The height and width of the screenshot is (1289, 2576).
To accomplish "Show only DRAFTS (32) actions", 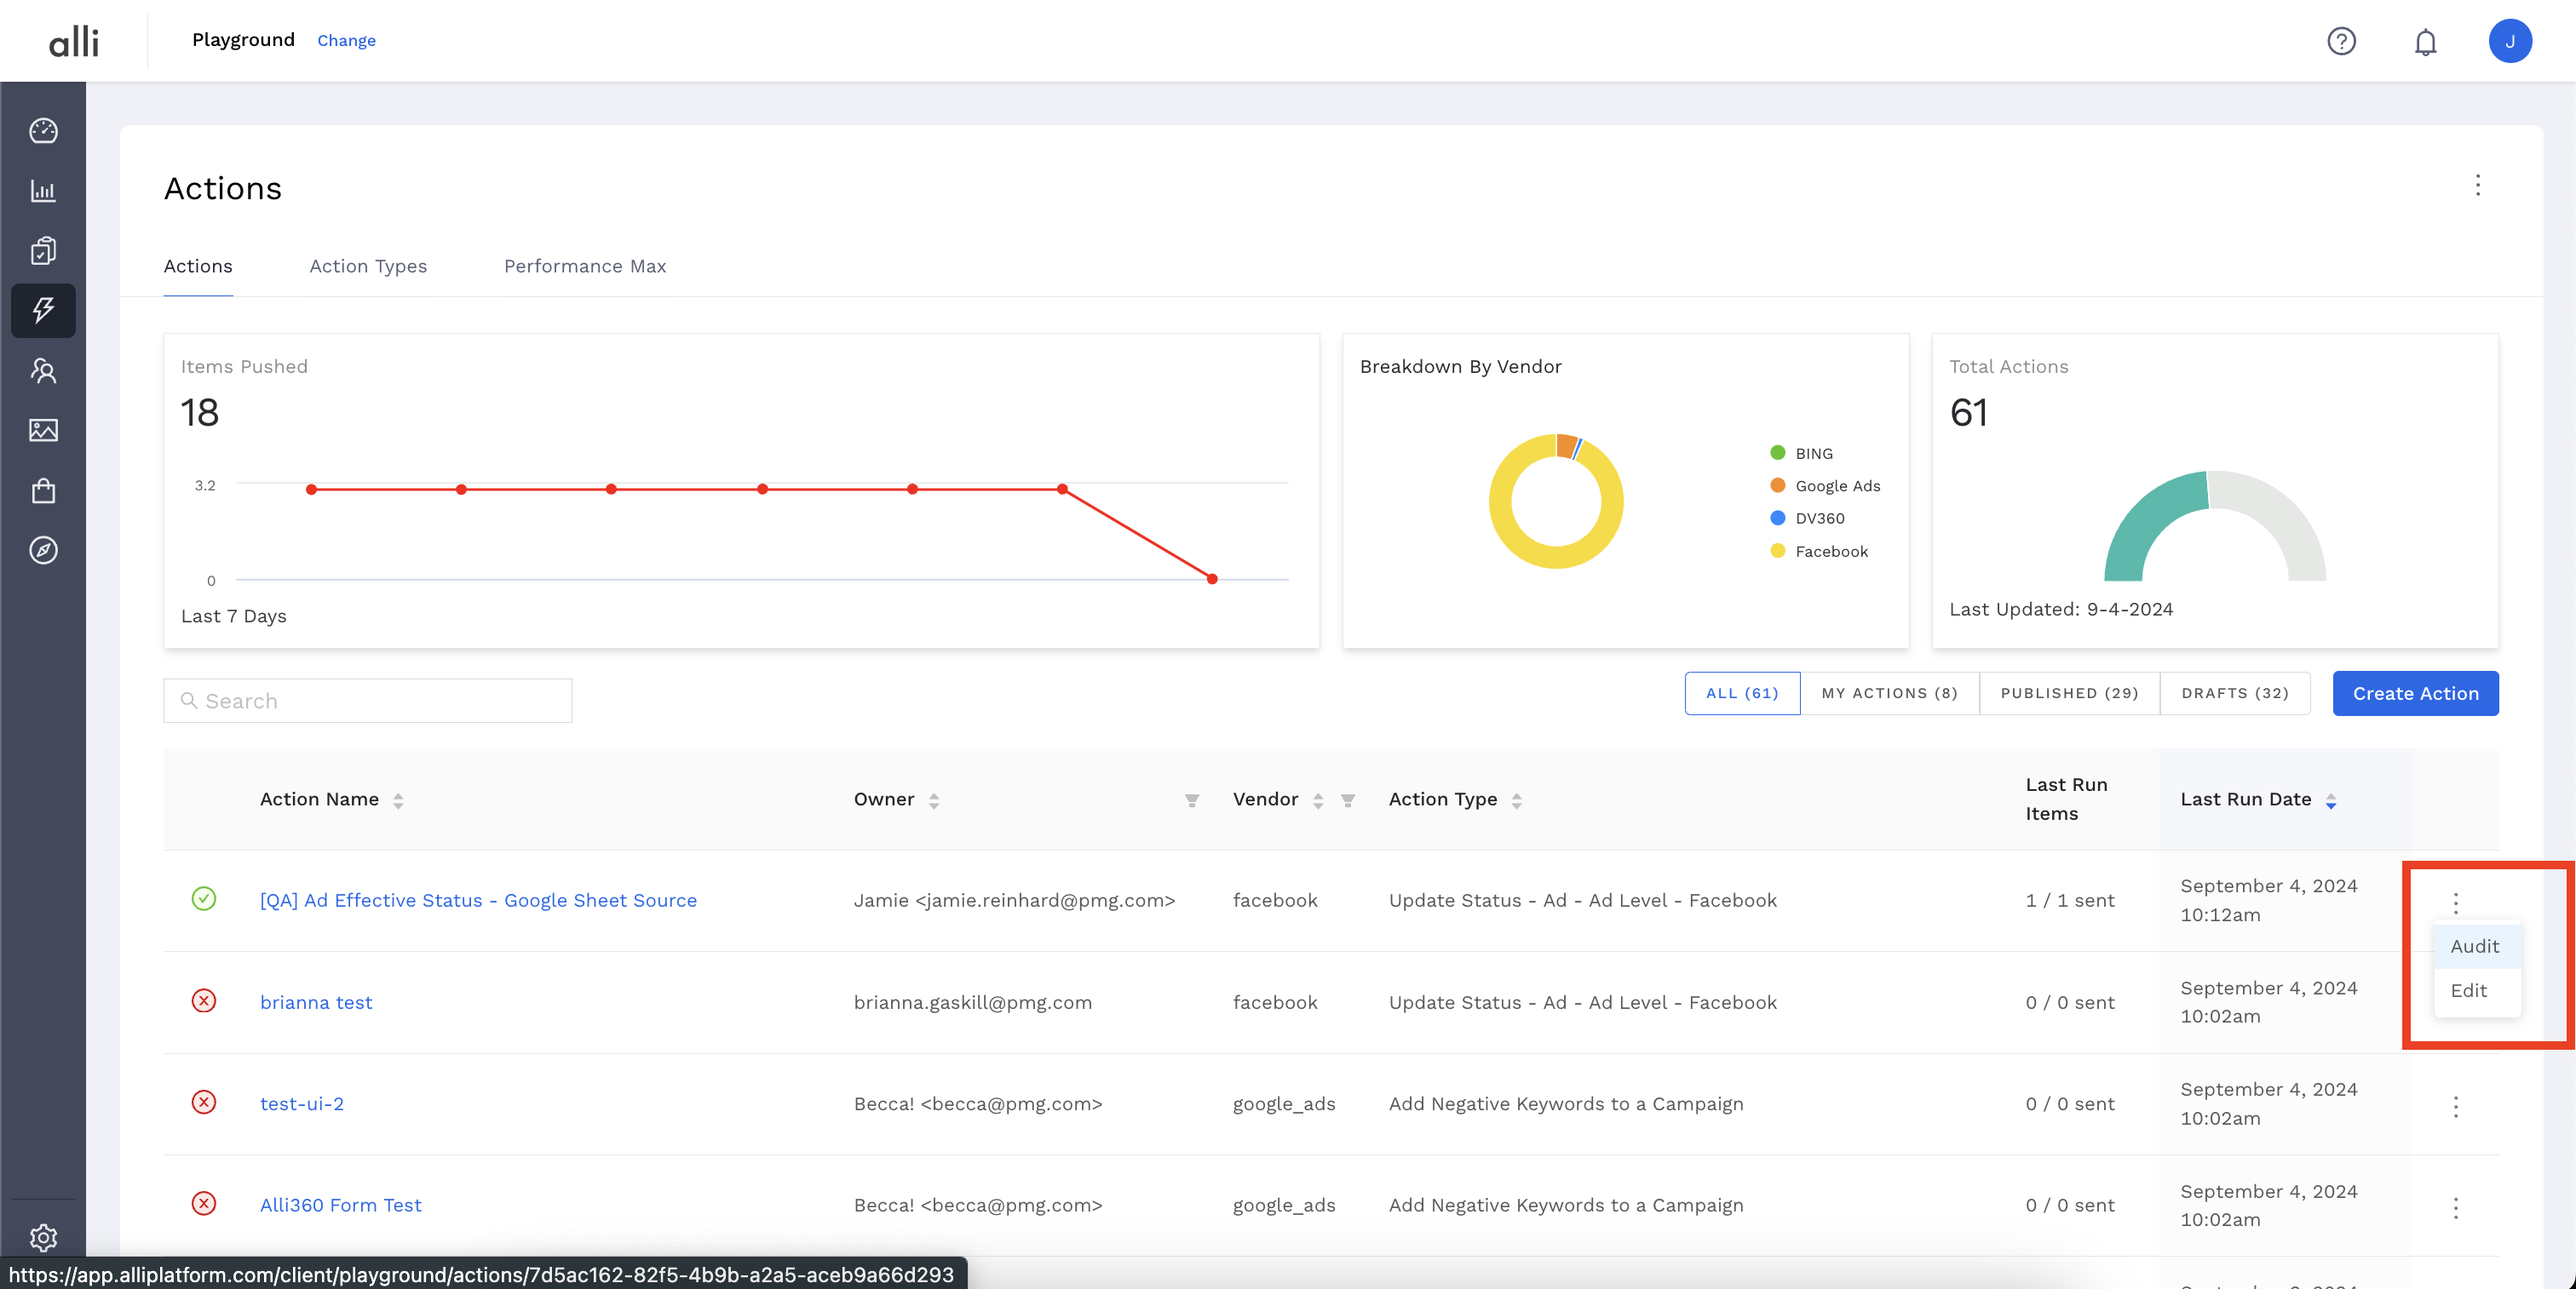I will click(x=2234, y=694).
